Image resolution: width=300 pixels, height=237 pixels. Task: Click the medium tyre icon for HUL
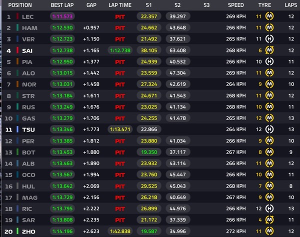(269, 185)
